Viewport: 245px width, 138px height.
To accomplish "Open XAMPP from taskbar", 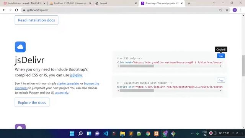I will [x=156, y=133].
